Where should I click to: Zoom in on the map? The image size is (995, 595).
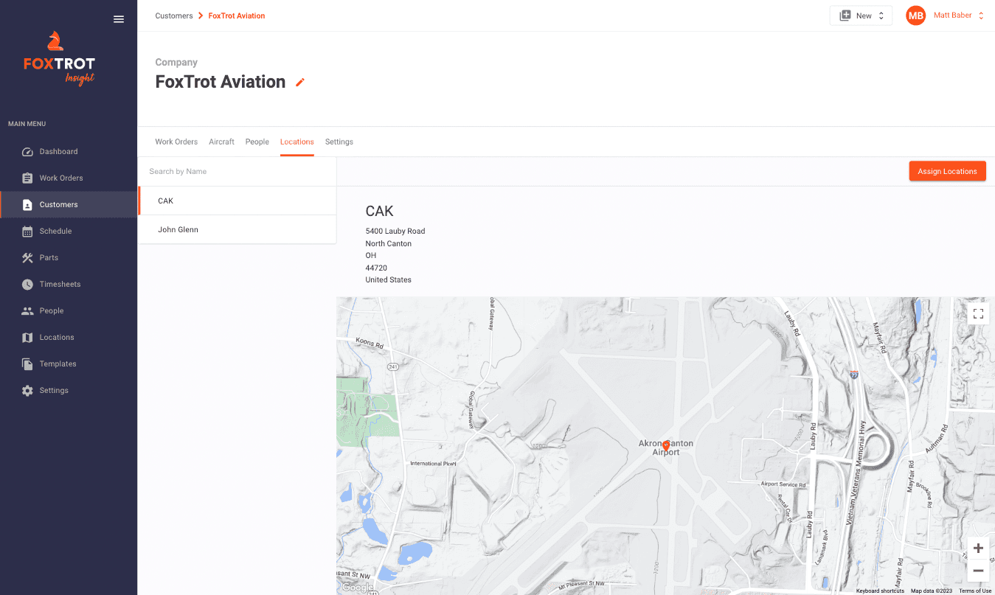[x=978, y=548]
